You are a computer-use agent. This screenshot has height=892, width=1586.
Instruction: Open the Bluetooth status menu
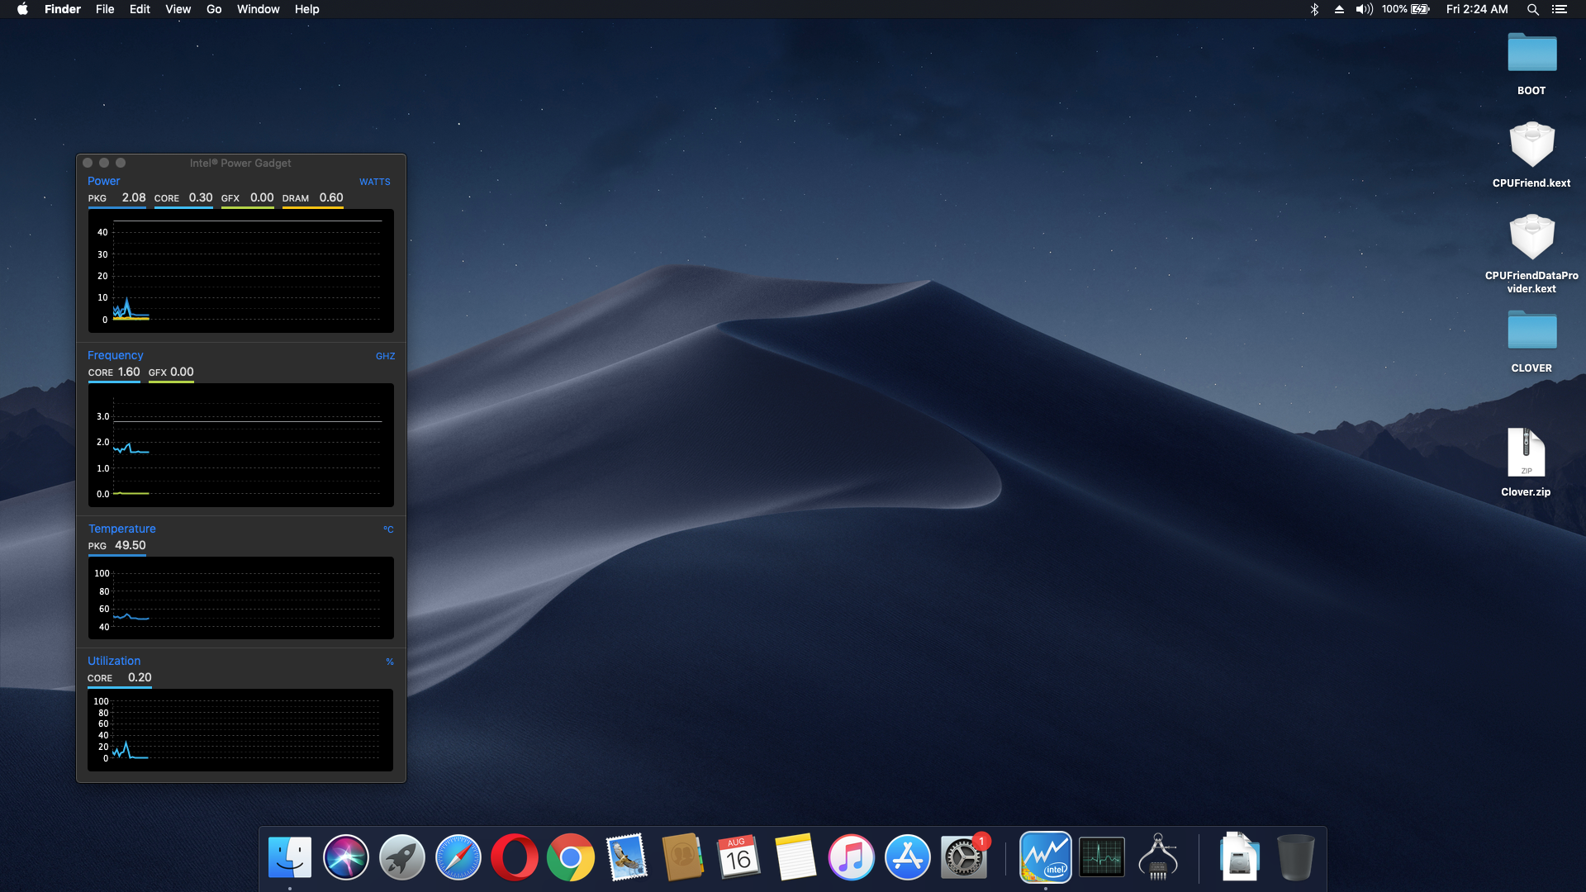click(x=1314, y=9)
